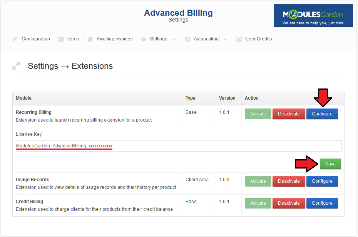Click the Base type of Recurring Billing
Viewport: 358px width, 237px height.
point(191,112)
